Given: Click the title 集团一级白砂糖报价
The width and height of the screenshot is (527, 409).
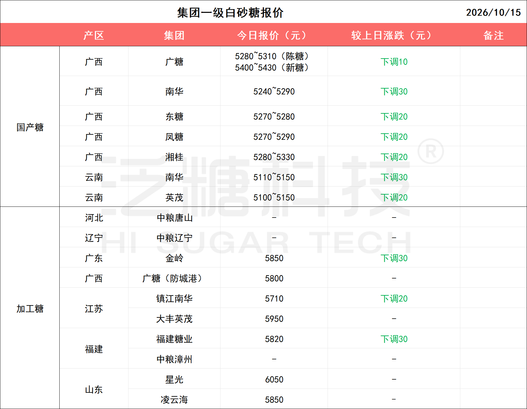Looking at the screenshot, I should pyautogui.click(x=230, y=13).
